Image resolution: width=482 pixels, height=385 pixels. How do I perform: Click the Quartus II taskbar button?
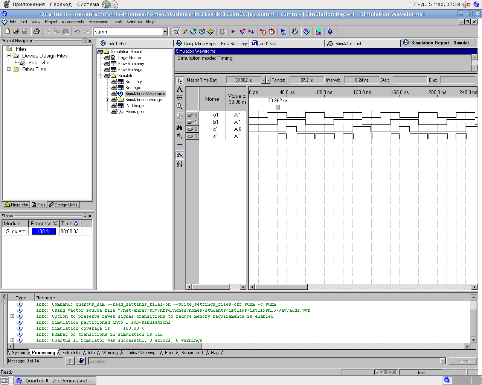tap(55, 380)
